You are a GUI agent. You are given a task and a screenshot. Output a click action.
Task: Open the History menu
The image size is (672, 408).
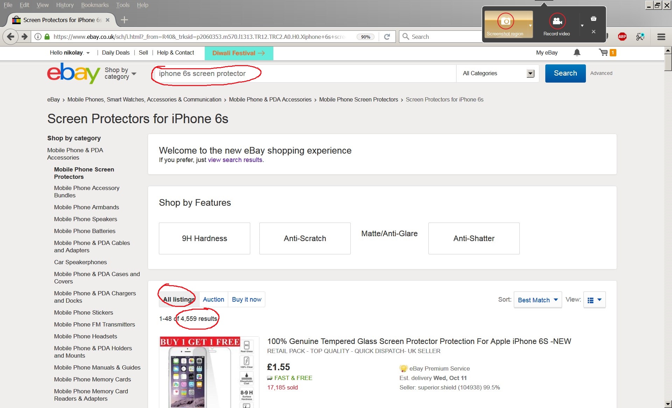65,5
